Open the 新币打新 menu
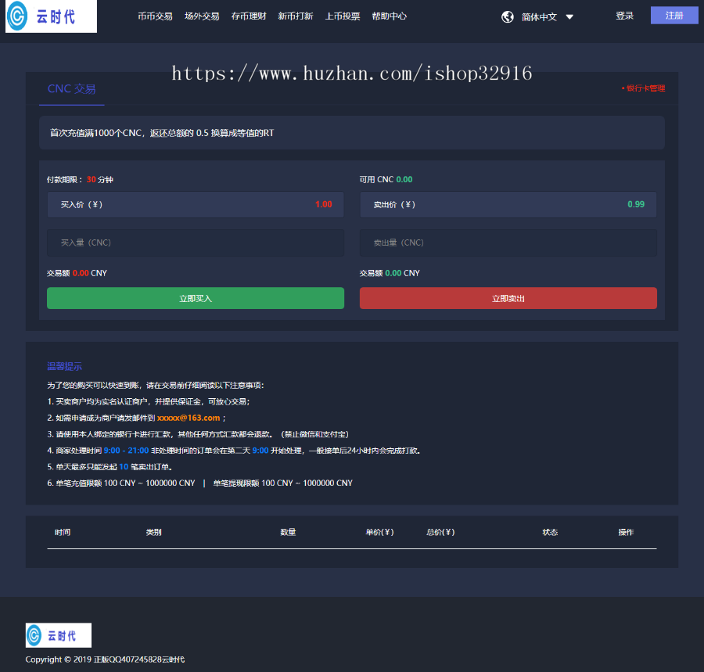704x672 pixels. [296, 16]
